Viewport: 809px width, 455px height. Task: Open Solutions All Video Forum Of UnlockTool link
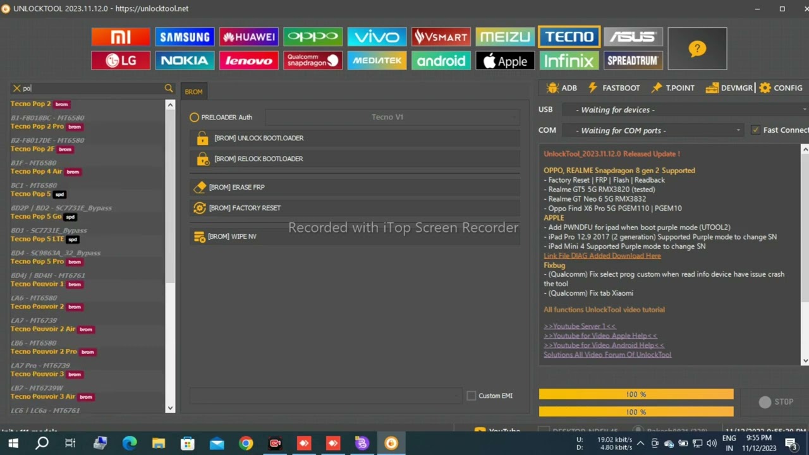click(x=607, y=355)
